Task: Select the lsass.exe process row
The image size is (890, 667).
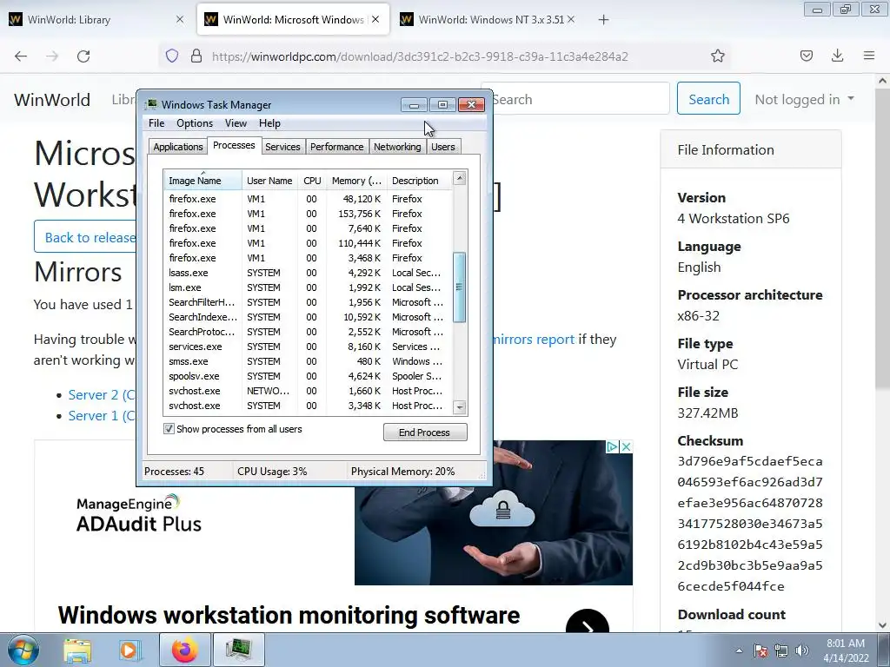Action: coord(309,273)
